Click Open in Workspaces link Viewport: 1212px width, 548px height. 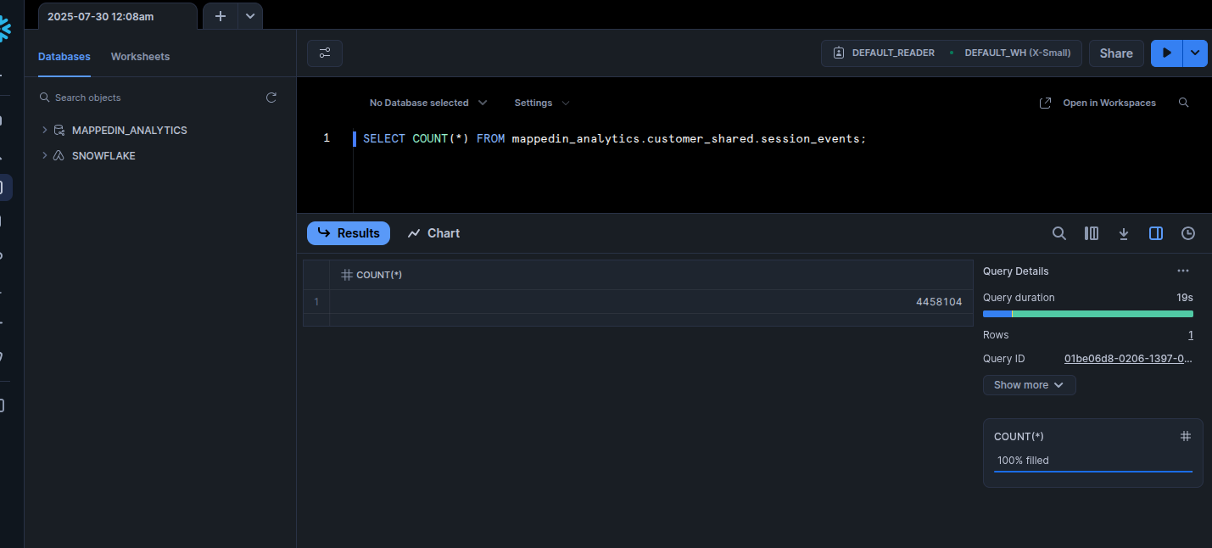(x=1098, y=103)
